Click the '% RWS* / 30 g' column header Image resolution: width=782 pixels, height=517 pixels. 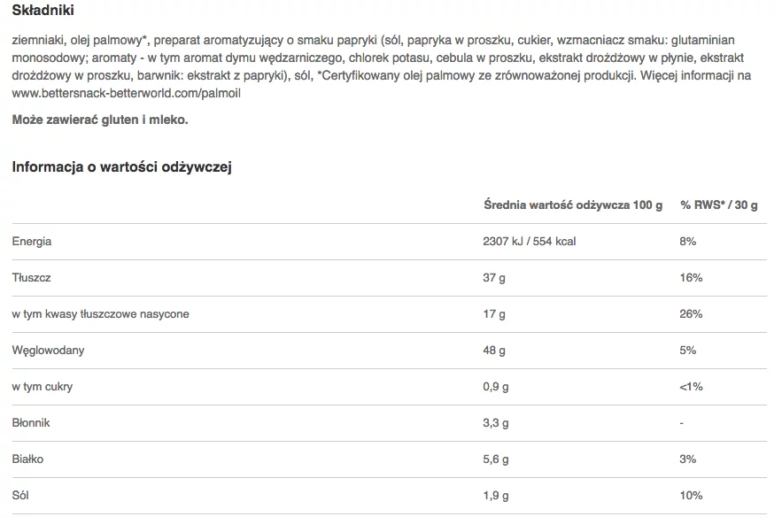(718, 204)
